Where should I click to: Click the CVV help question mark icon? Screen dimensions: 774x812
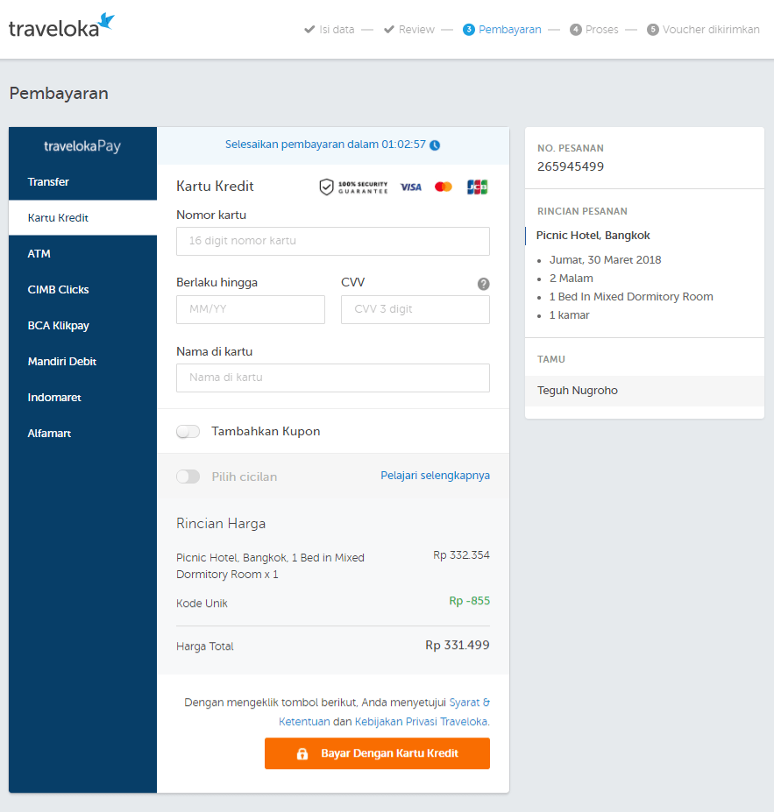[483, 284]
